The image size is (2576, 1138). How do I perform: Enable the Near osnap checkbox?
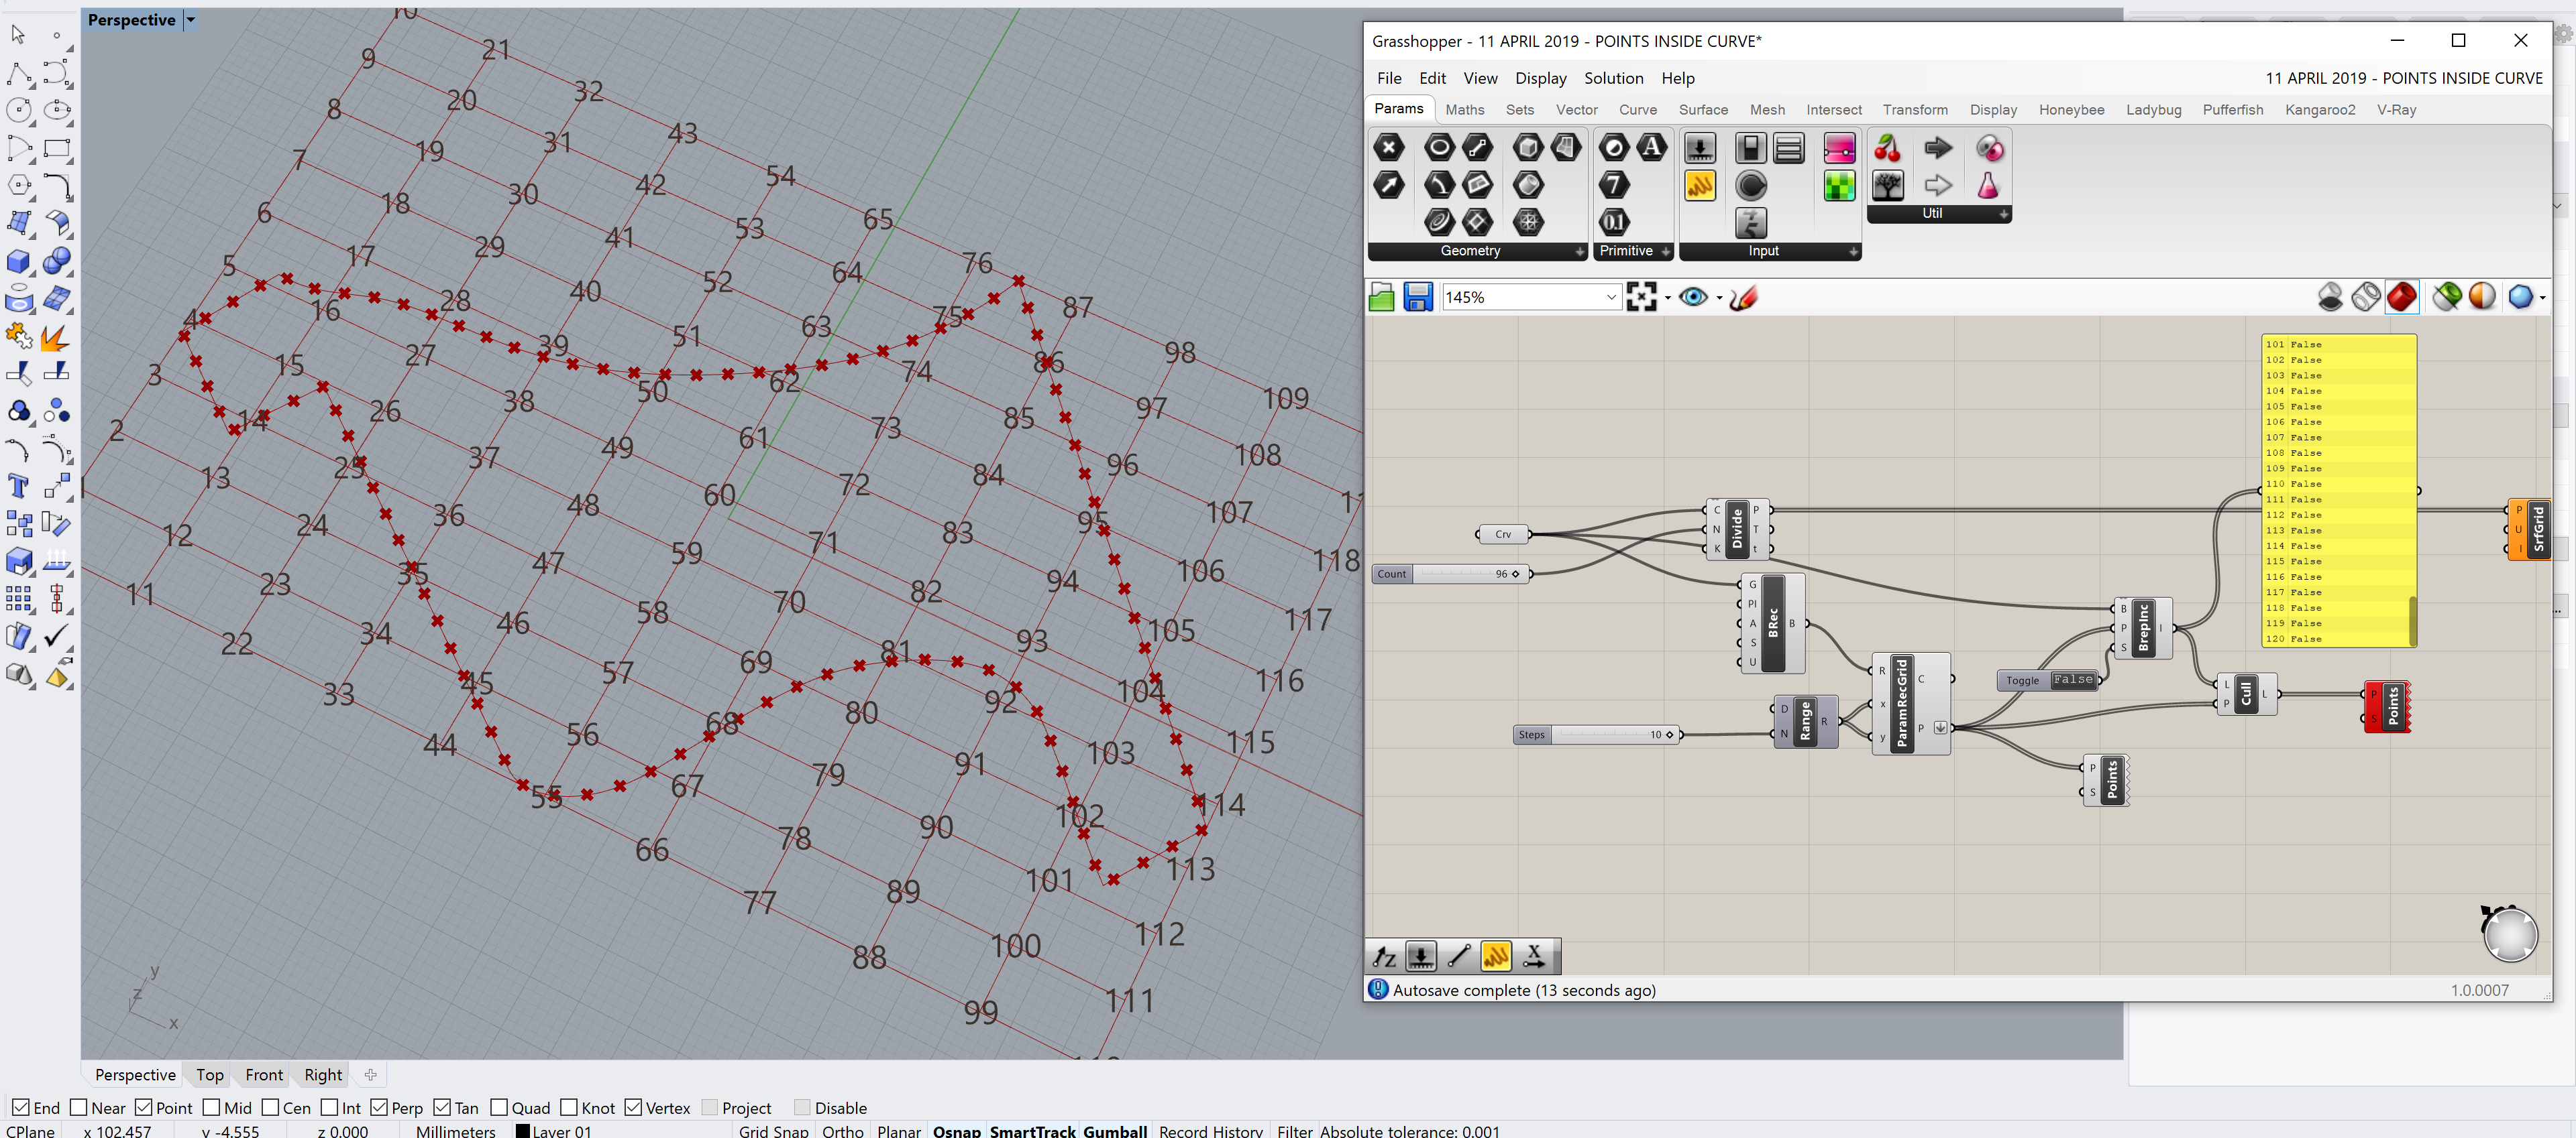(x=79, y=1107)
